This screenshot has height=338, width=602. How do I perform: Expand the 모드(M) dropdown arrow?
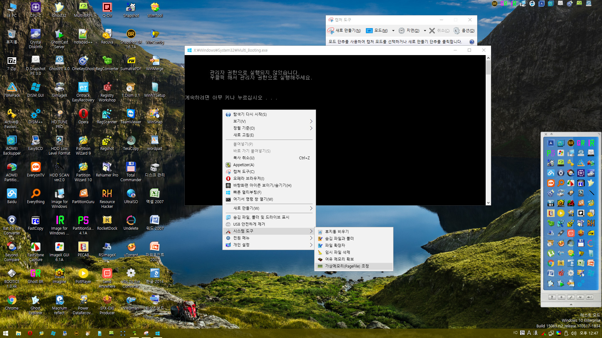[x=393, y=31]
